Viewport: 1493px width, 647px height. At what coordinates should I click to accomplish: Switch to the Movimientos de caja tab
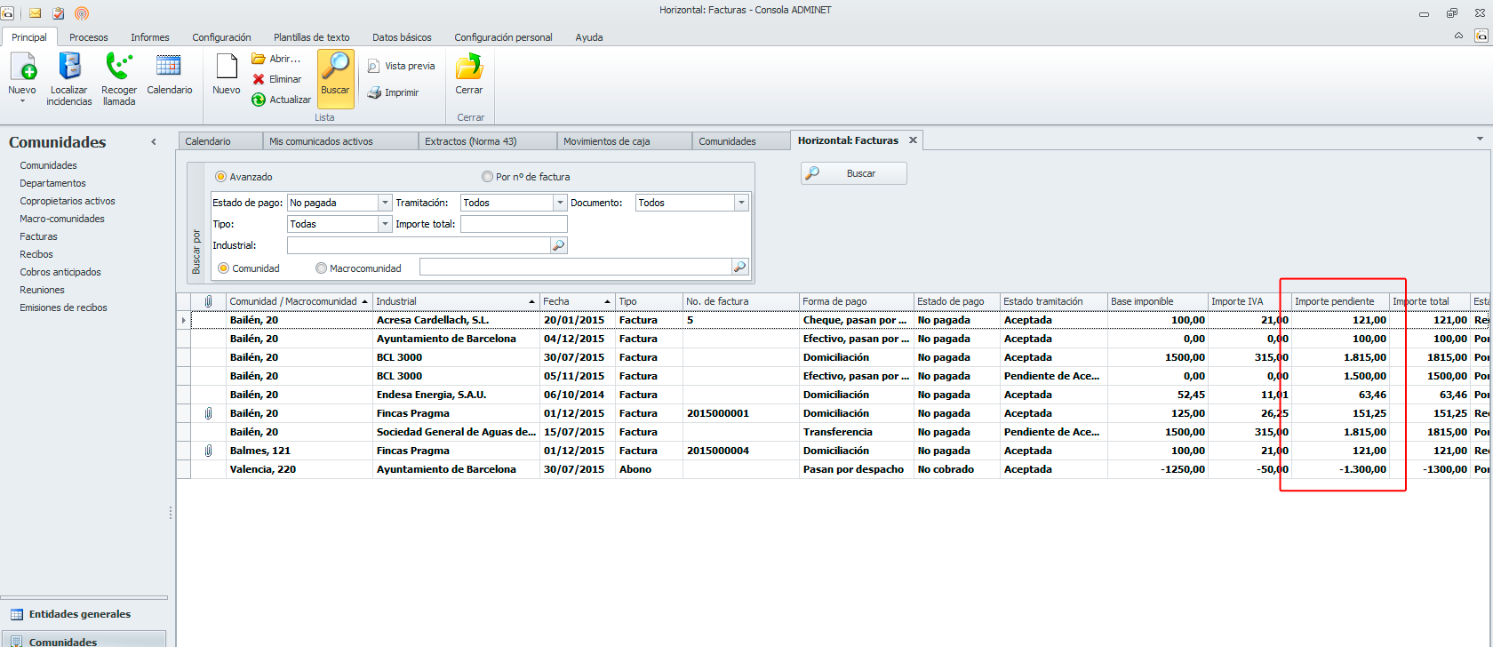point(606,141)
